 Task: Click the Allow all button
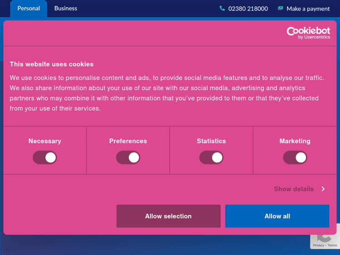[277, 216]
